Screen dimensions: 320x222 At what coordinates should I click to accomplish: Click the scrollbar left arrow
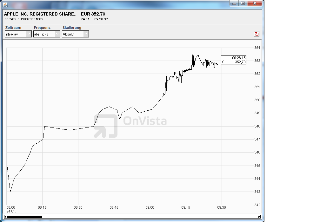[x=5, y=217]
